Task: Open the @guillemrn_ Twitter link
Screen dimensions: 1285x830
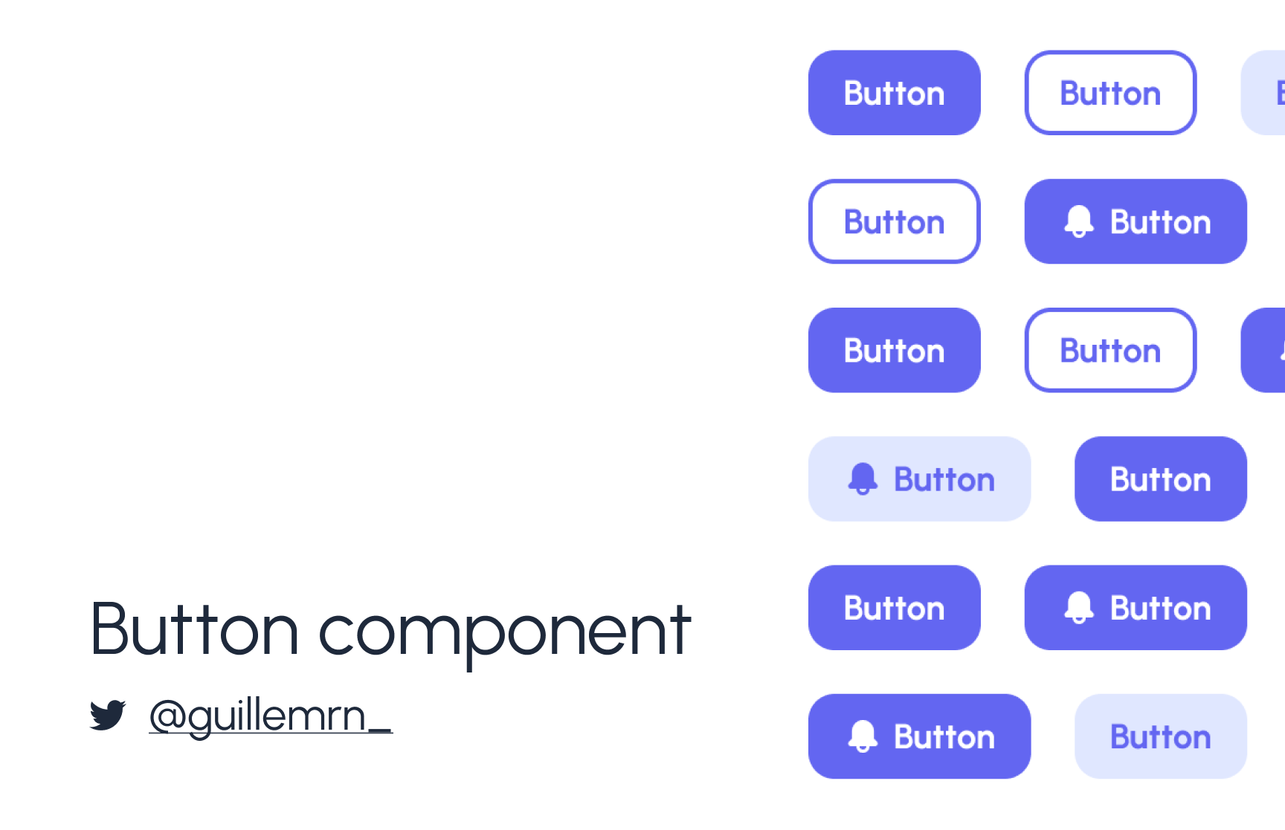Action: [x=271, y=716]
